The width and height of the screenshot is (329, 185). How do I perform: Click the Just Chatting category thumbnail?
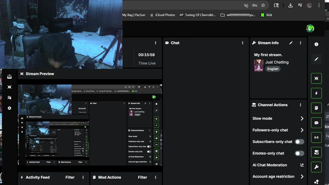point(259,66)
